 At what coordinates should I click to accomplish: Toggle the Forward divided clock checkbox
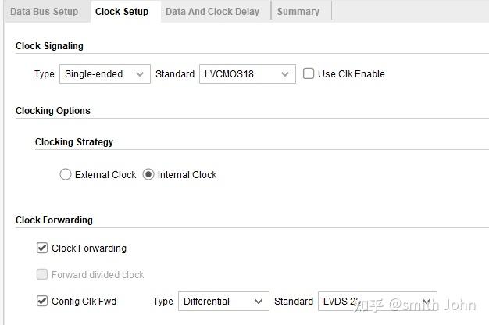point(42,275)
